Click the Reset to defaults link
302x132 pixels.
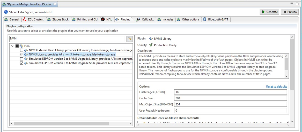(276, 87)
